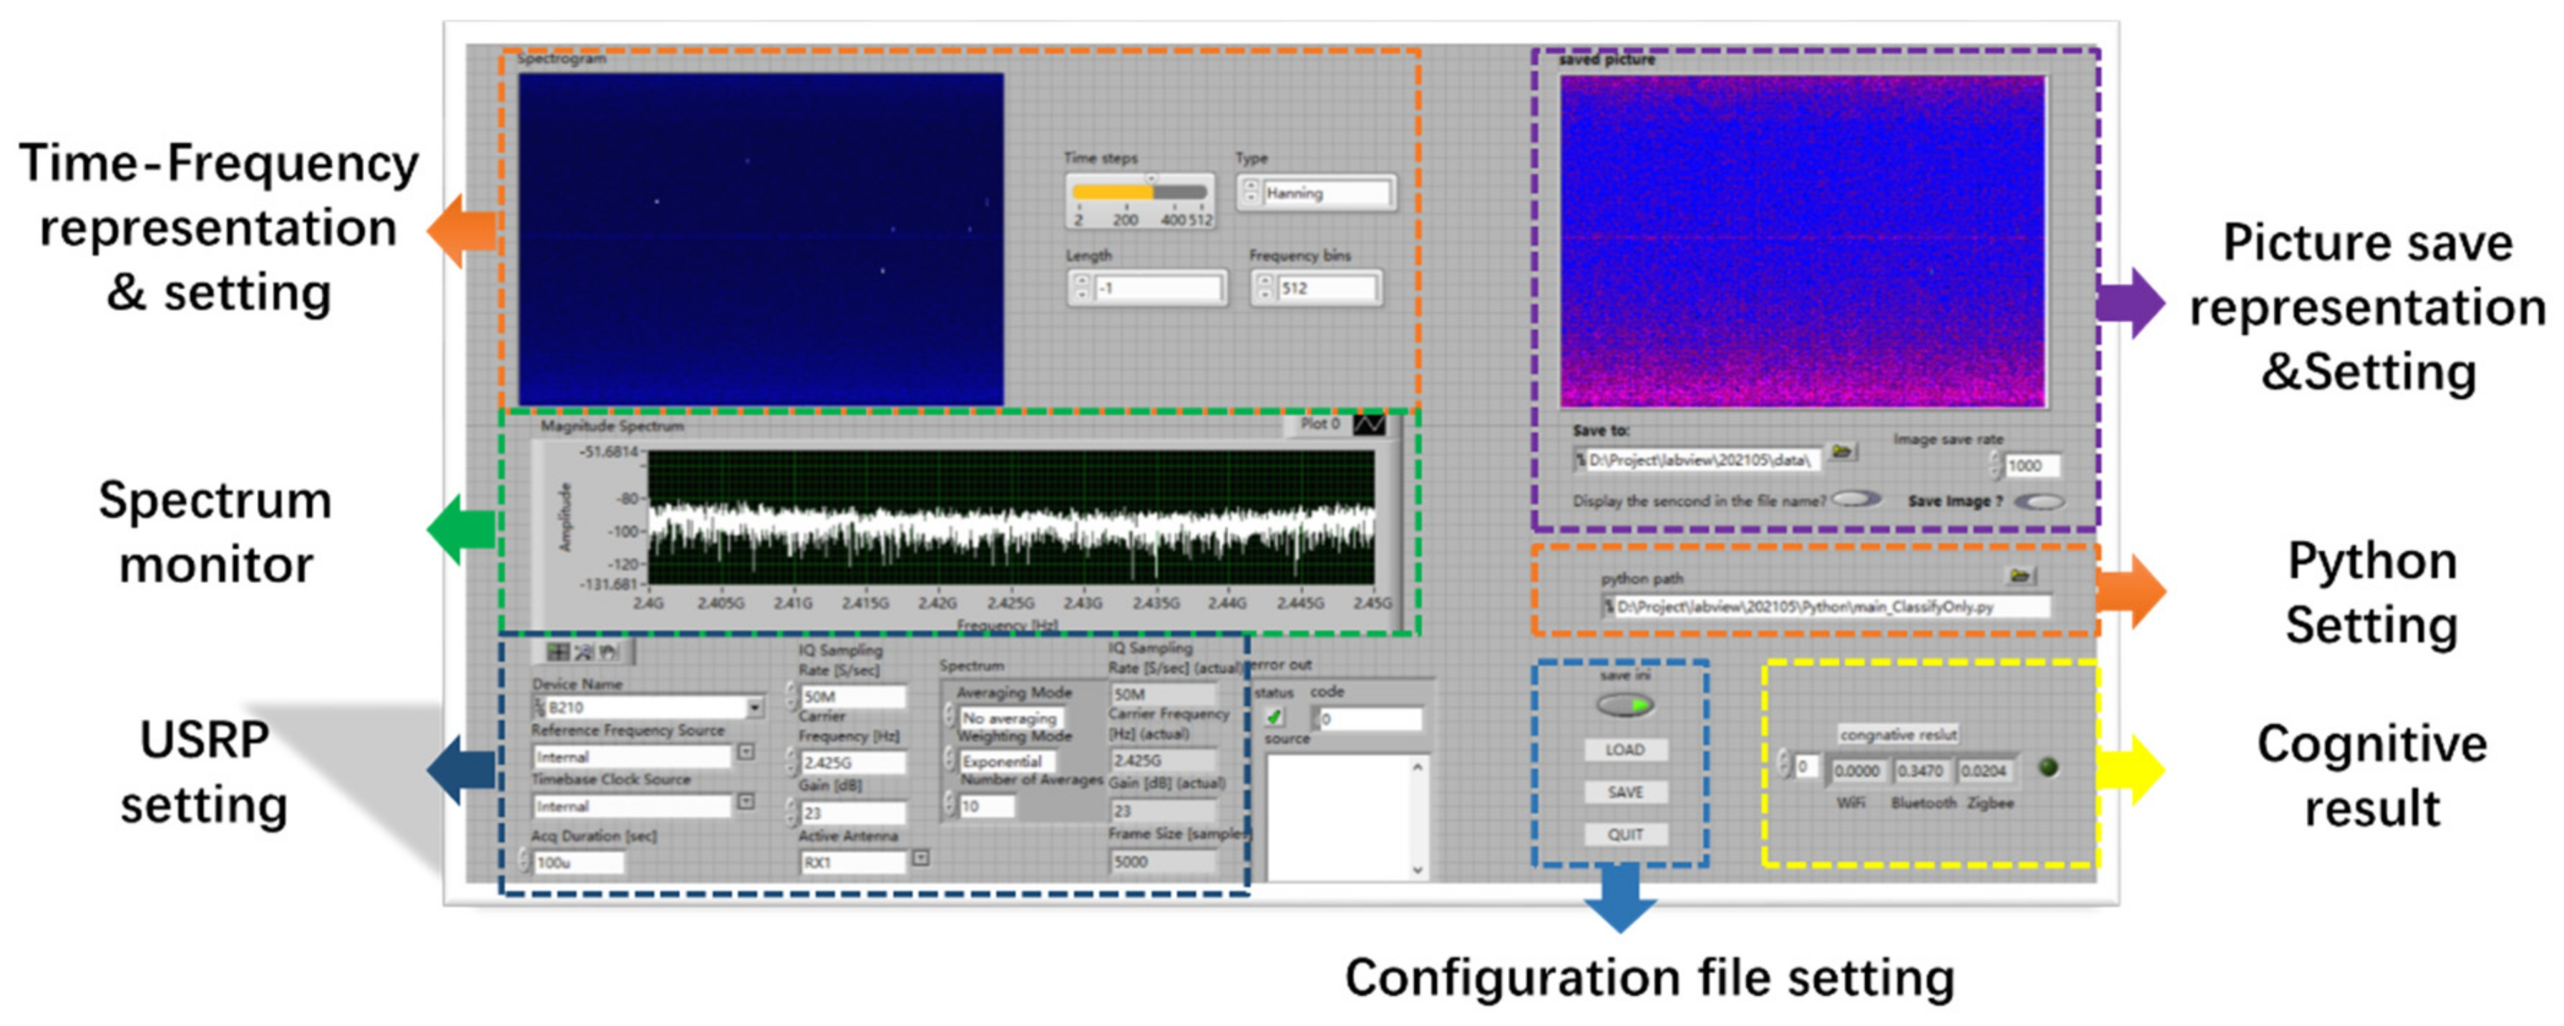Expand the Active Antenna RX1 dropdown
This screenshot has width=2564, height=1026.
(921, 858)
